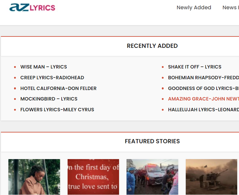
Task: Open Goodness of God lyrics link
Action: pyautogui.click(x=203, y=88)
